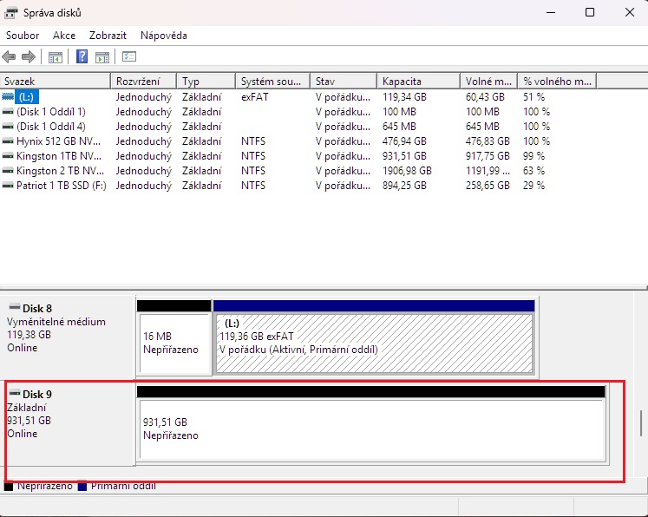Click the black Nepřiřazeno legend swatch
648x517 pixels.
tap(9, 486)
